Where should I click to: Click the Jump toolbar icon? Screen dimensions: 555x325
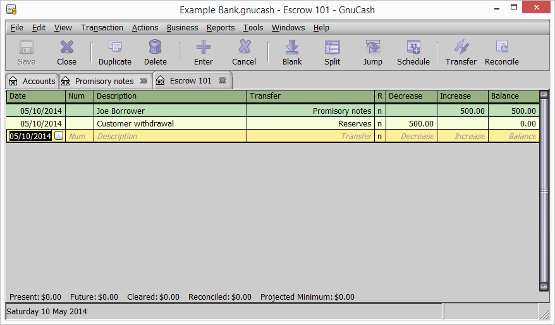(372, 52)
